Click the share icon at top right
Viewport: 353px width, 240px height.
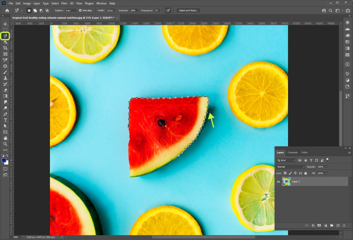coord(348,10)
